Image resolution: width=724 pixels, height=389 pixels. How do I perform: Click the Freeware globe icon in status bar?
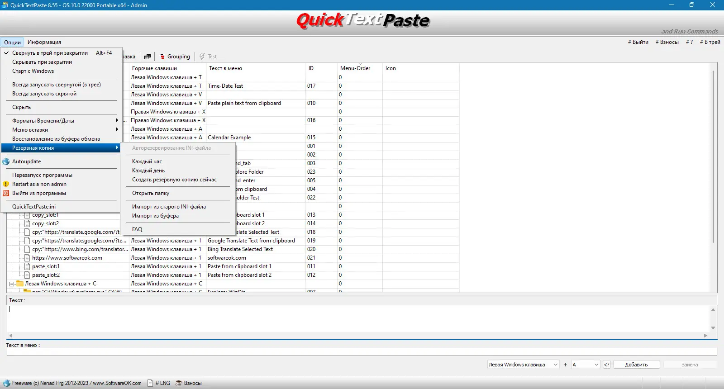click(x=6, y=383)
